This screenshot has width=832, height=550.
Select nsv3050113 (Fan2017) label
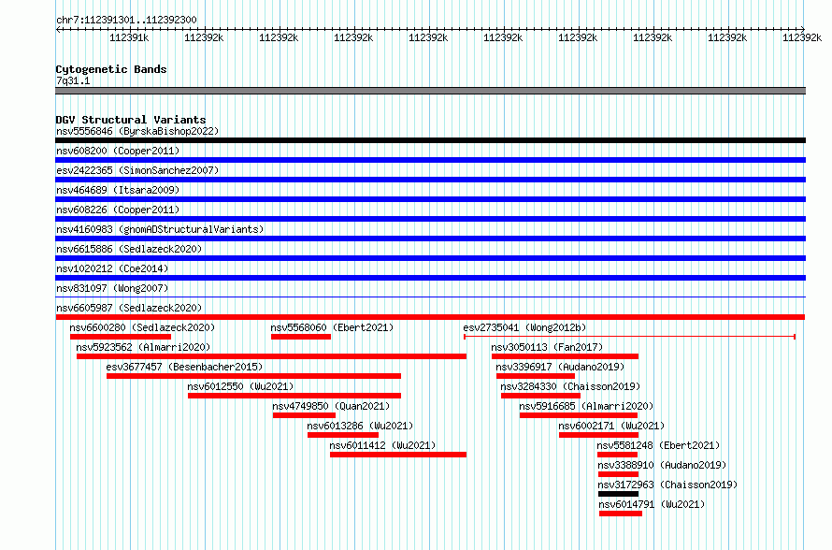(x=547, y=347)
